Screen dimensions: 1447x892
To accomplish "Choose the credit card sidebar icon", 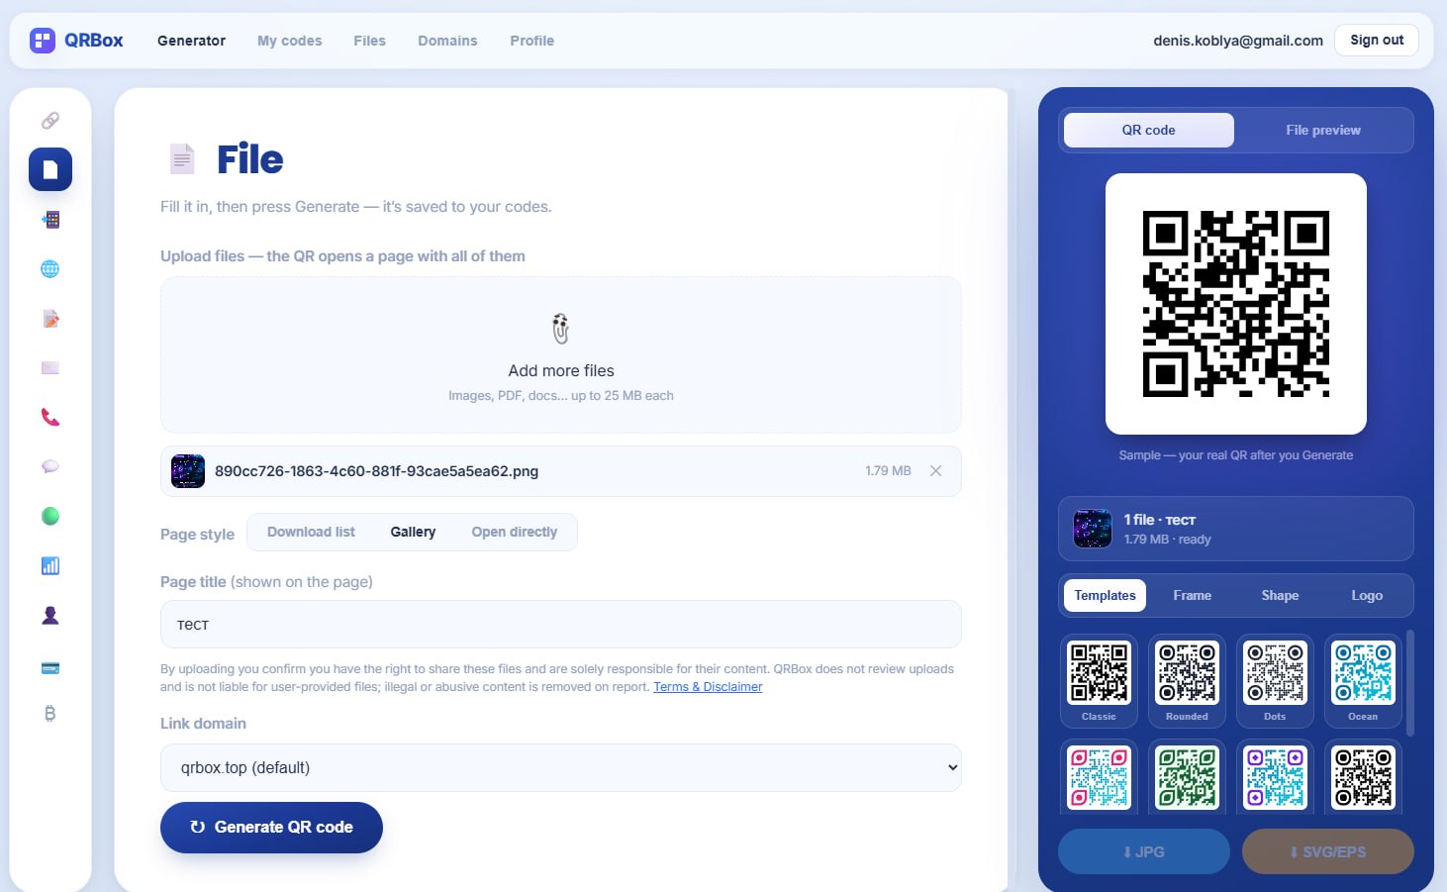I will click(50, 668).
